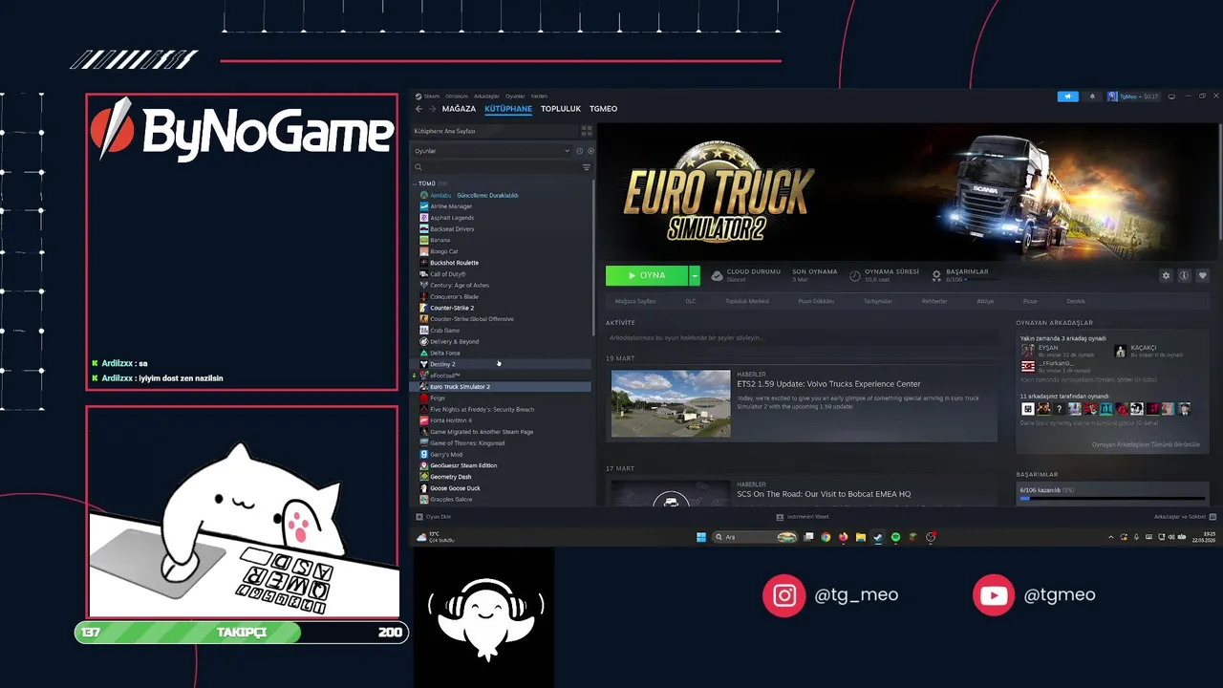Screen dimensions: 1223x688
Task: Open Spotify from the Windows taskbar
Action: (895, 537)
